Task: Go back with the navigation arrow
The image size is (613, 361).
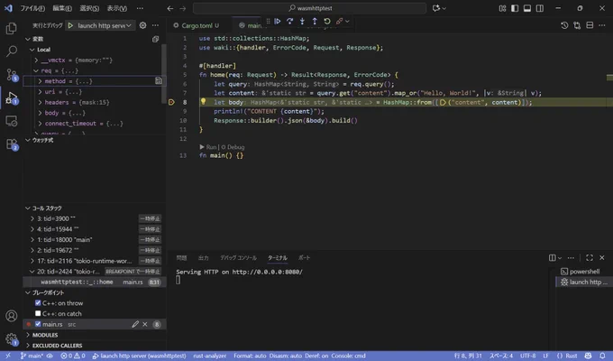Action: tap(170, 8)
